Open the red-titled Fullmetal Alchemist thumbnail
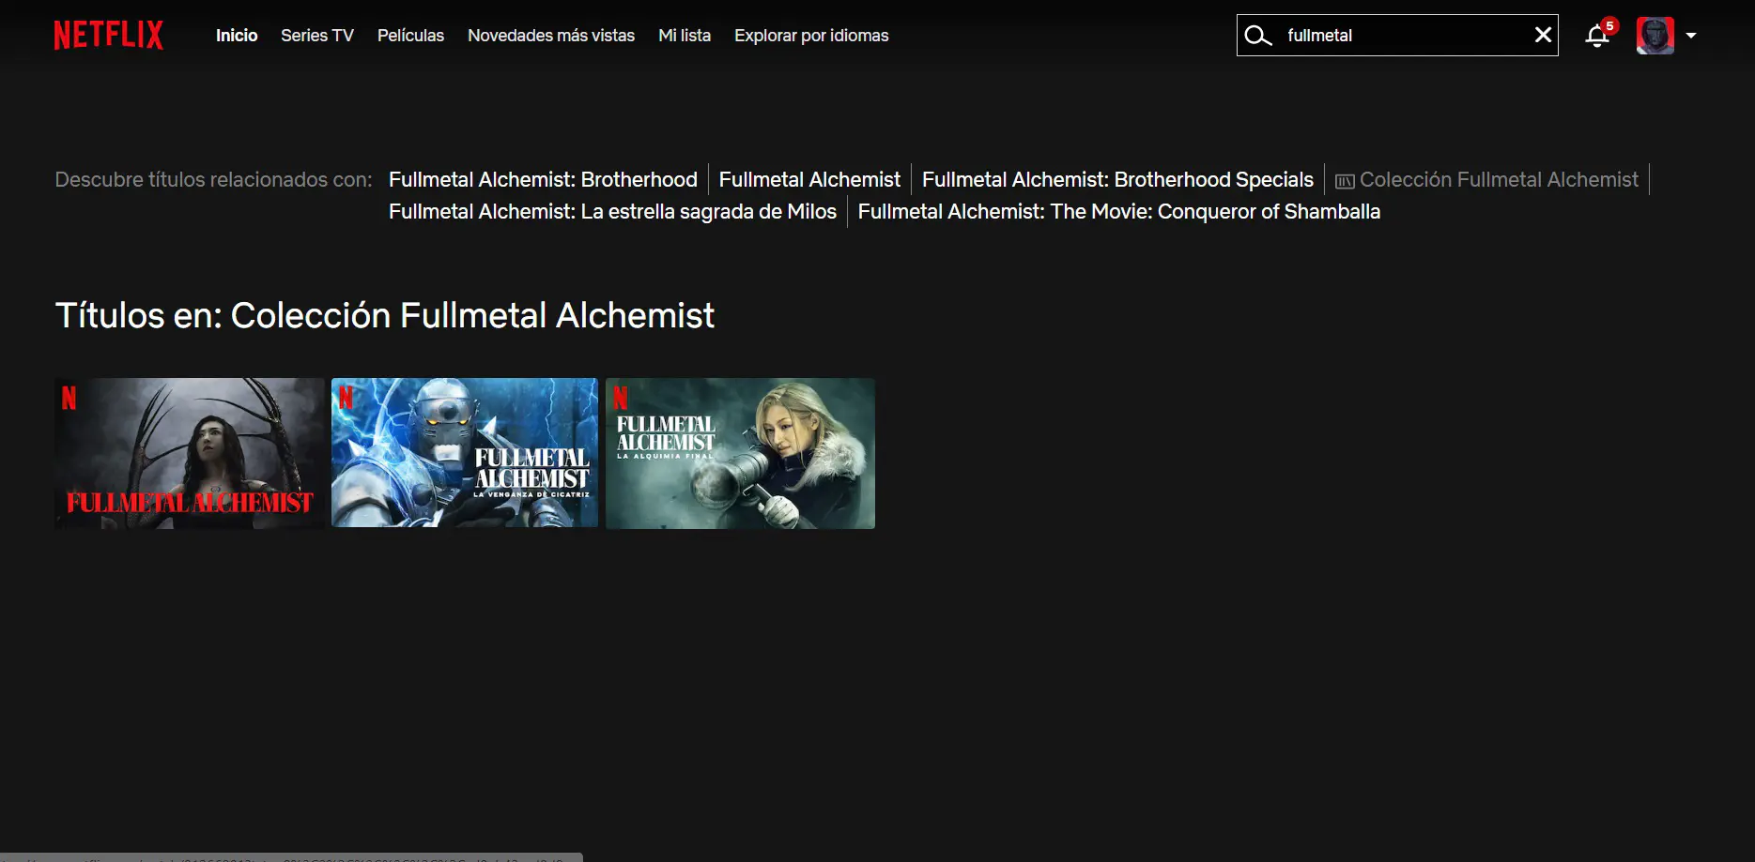Image resolution: width=1755 pixels, height=862 pixels. click(x=190, y=453)
